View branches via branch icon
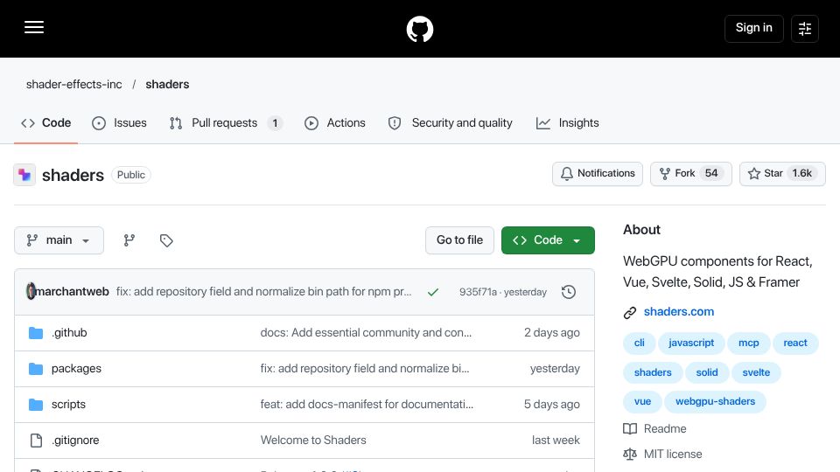The height and width of the screenshot is (472, 840). [x=129, y=240]
